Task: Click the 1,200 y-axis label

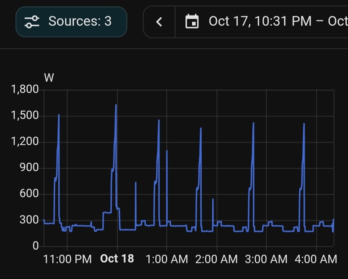Action: point(25,142)
